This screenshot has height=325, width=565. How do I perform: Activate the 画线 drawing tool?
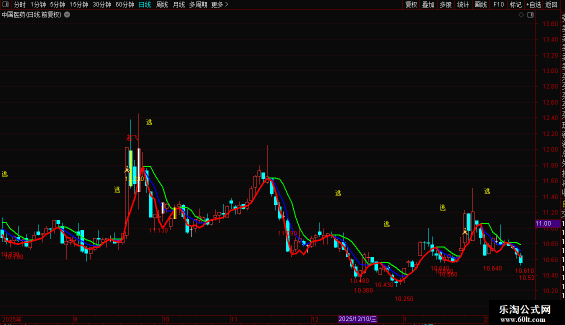point(480,4)
